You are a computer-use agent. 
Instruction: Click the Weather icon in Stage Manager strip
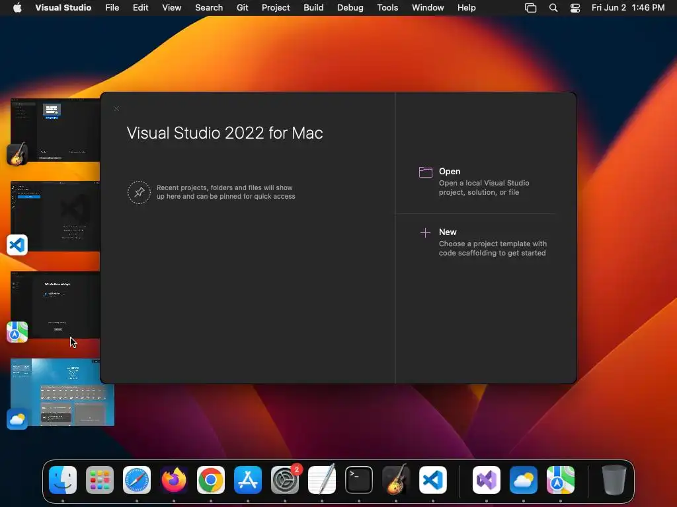coord(17,419)
